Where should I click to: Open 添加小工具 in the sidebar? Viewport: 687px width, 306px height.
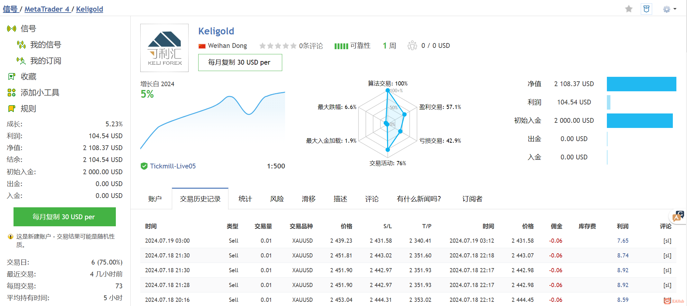[x=40, y=93]
